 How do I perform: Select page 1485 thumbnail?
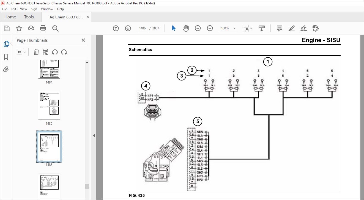click(49, 105)
